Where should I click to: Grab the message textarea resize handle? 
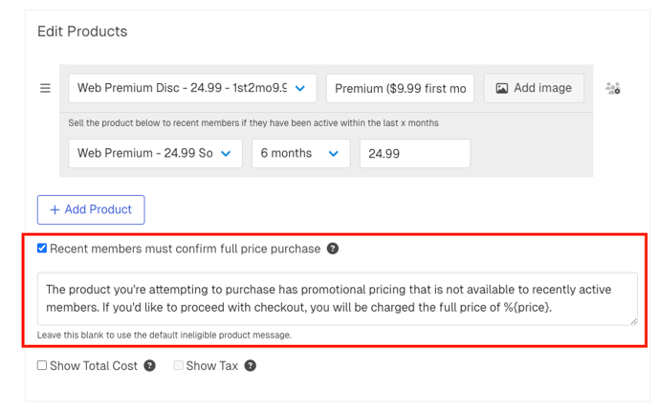[633, 321]
